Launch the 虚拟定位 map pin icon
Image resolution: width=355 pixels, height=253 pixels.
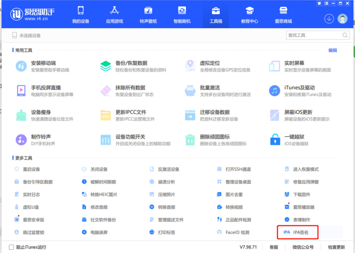pos(190,66)
